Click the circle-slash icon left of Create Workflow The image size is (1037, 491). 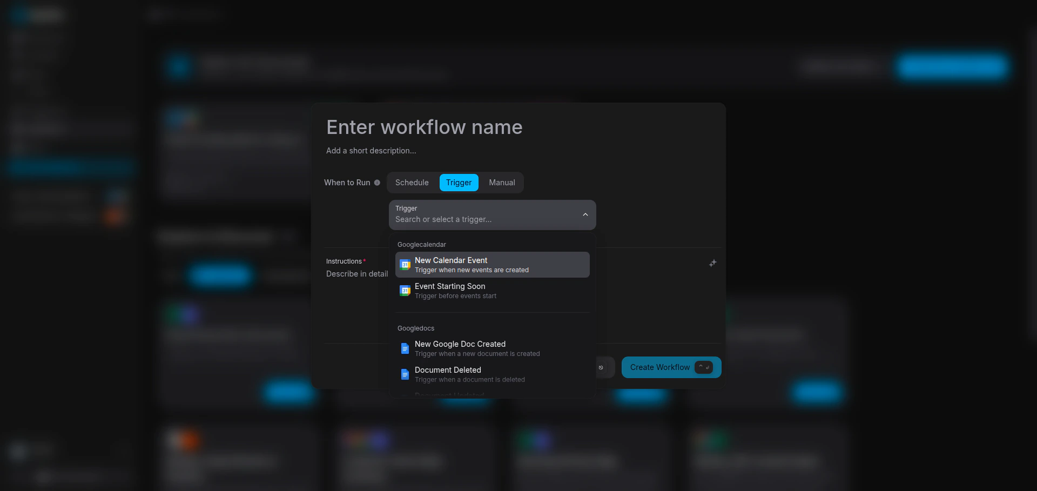[602, 367]
